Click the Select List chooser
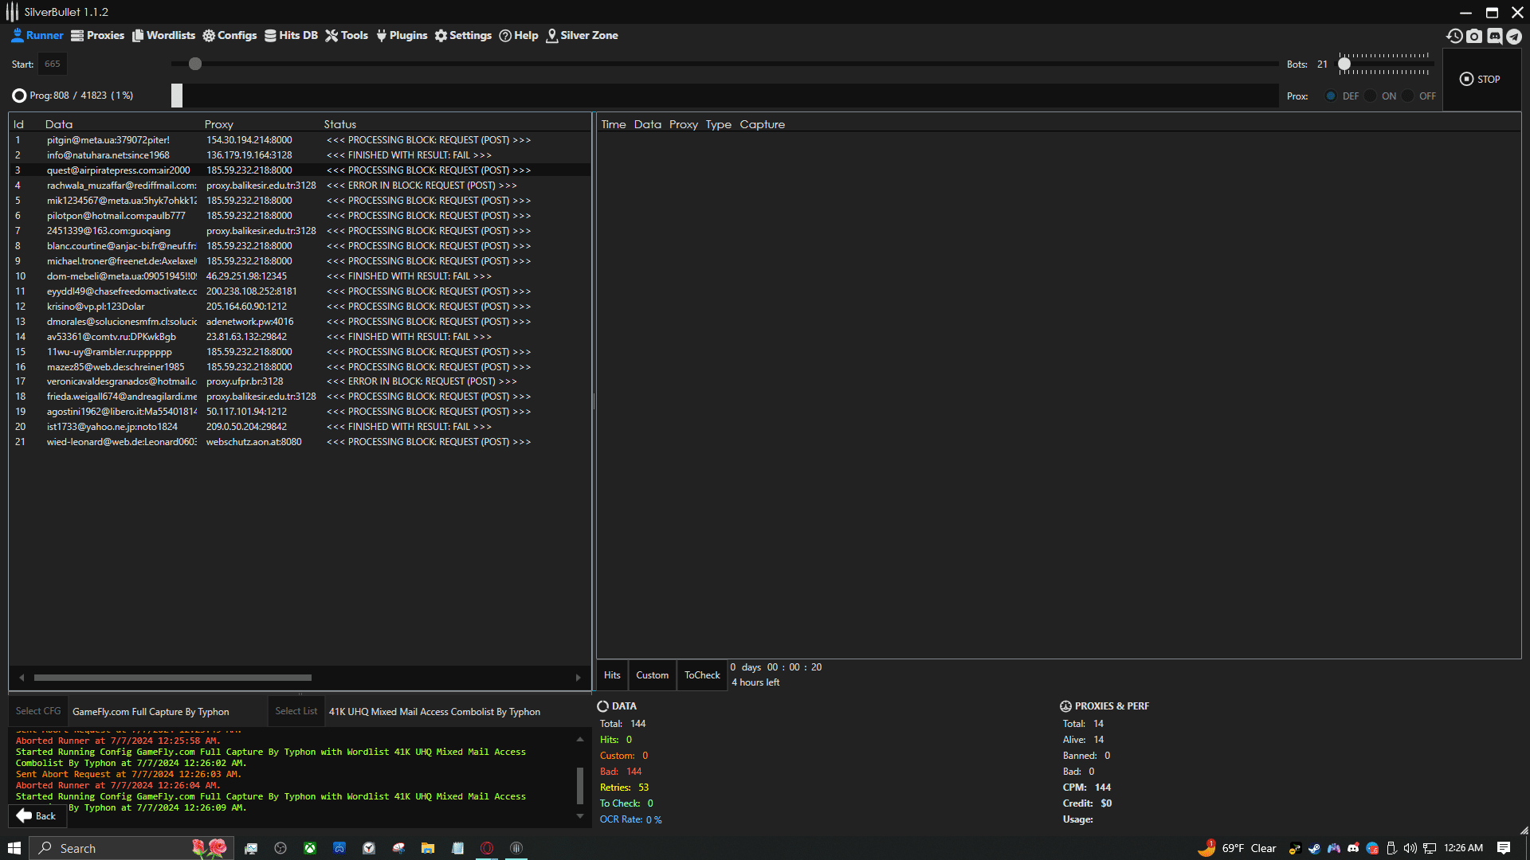The height and width of the screenshot is (860, 1530). click(296, 711)
